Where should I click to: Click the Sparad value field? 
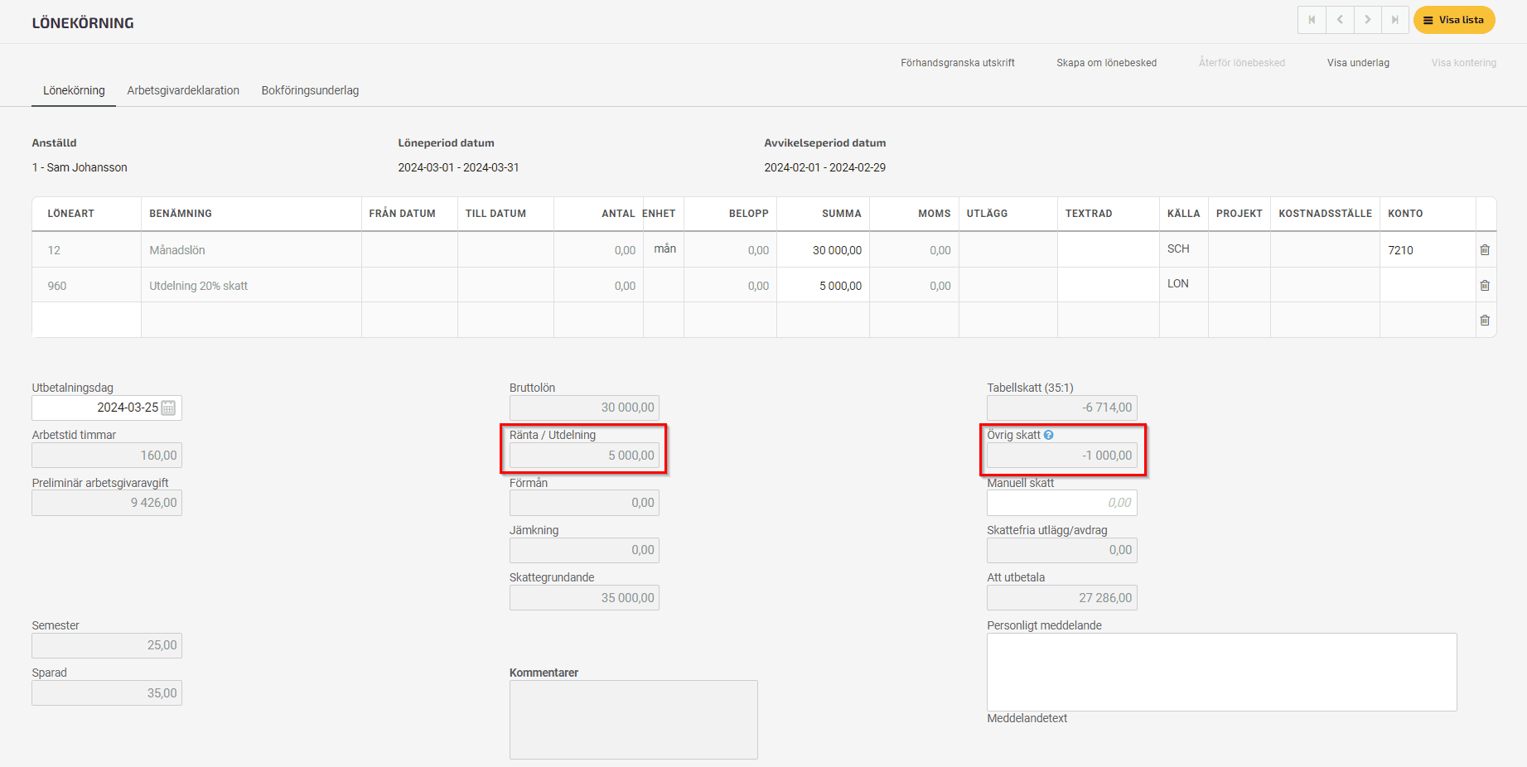pyautogui.click(x=107, y=693)
